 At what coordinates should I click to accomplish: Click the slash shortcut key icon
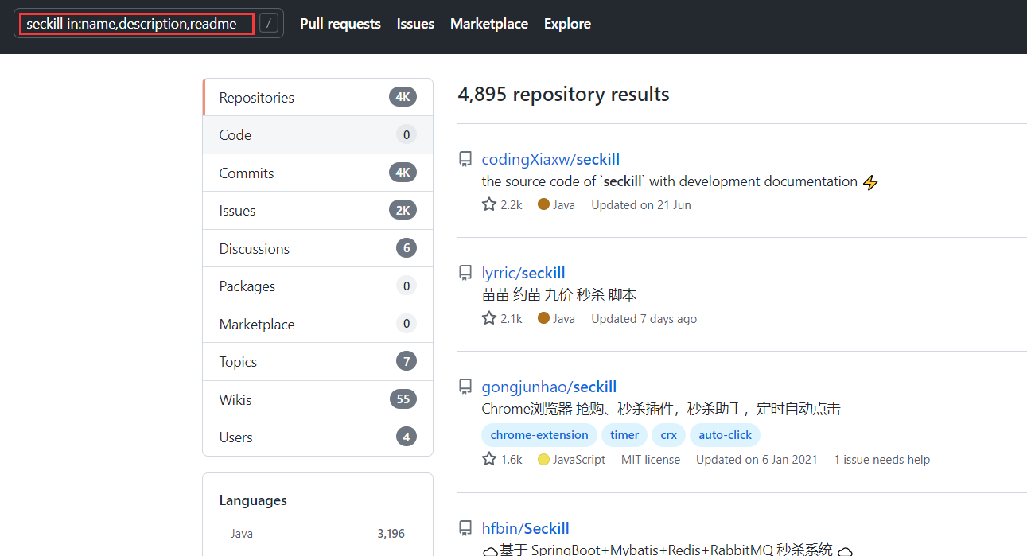point(270,24)
